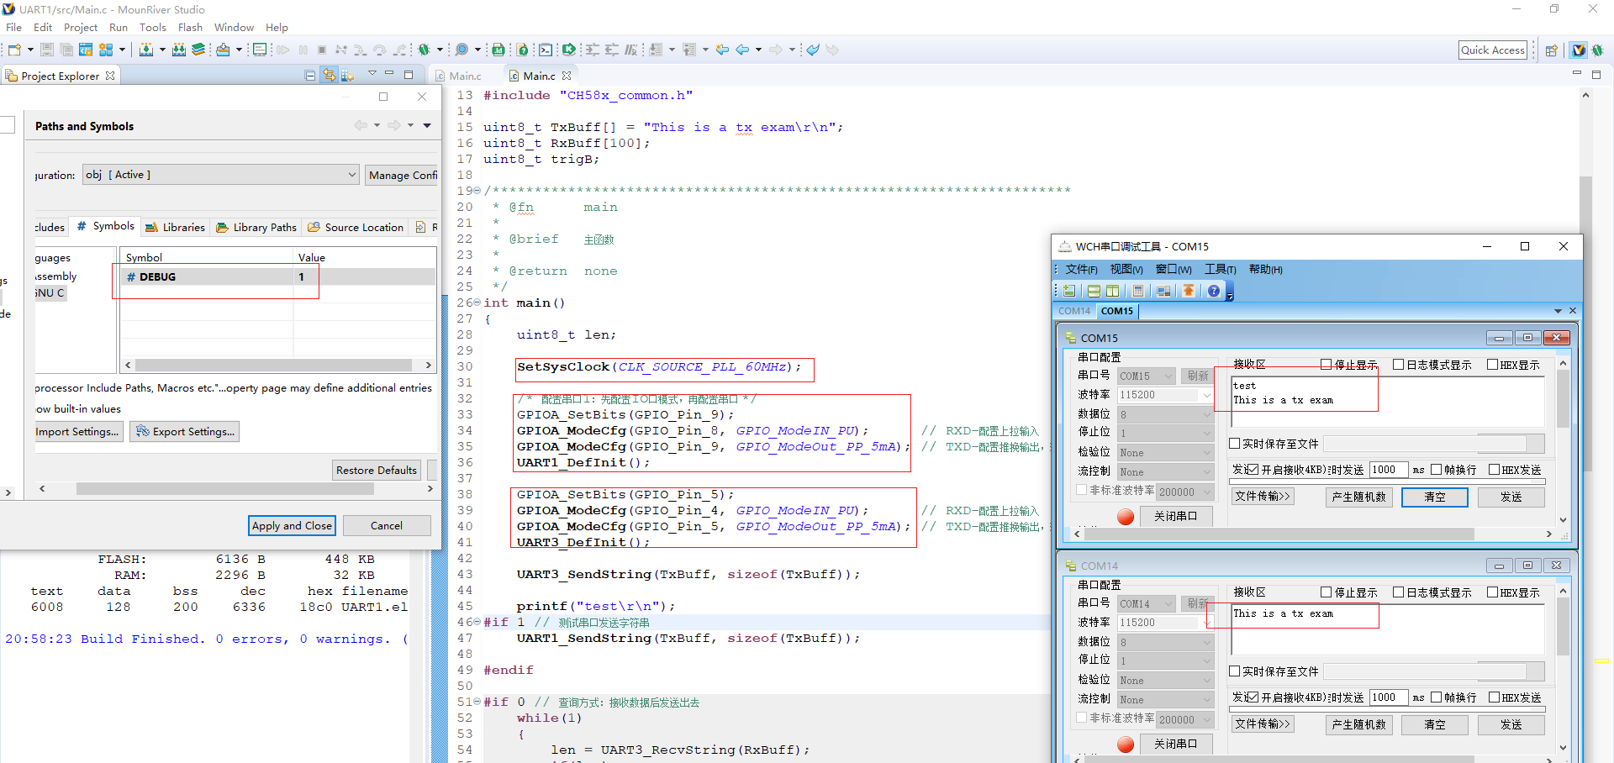Enable 停止显示 checkbox in COM15 panel

[x=1327, y=365]
